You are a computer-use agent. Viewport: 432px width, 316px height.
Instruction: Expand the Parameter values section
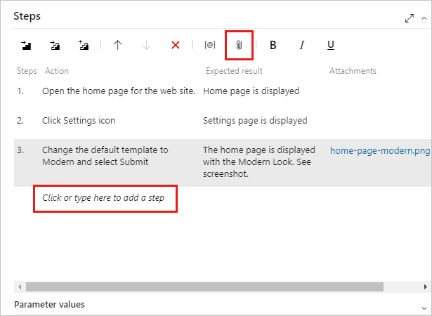coord(423,305)
